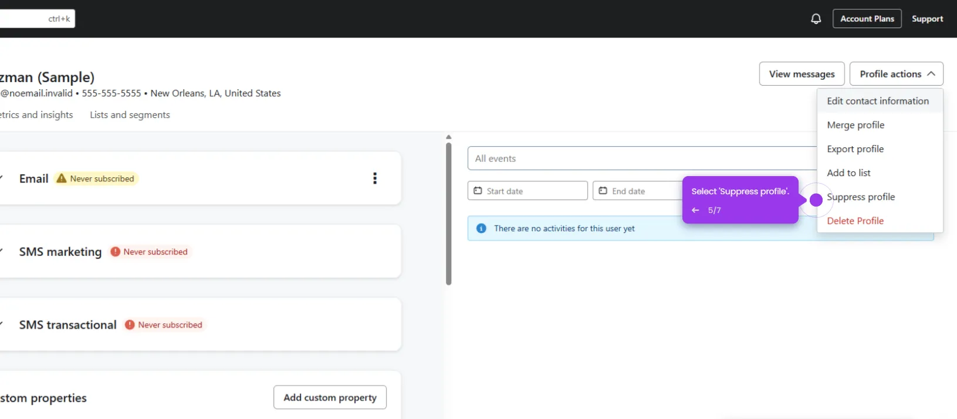Image resolution: width=957 pixels, height=419 pixels.
Task: Click the left panel vertical scrollbar
Action: point(448,214)
